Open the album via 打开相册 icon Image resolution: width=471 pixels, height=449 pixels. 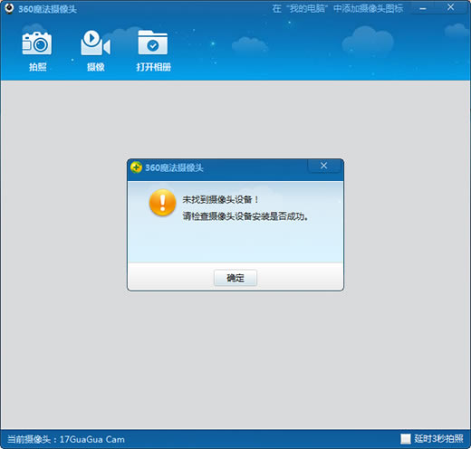153,43
